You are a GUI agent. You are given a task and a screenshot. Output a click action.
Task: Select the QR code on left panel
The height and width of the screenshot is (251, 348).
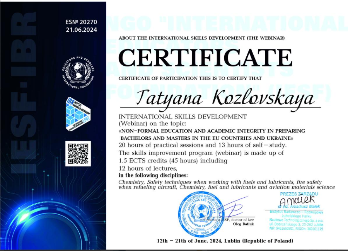coord(78,153)
